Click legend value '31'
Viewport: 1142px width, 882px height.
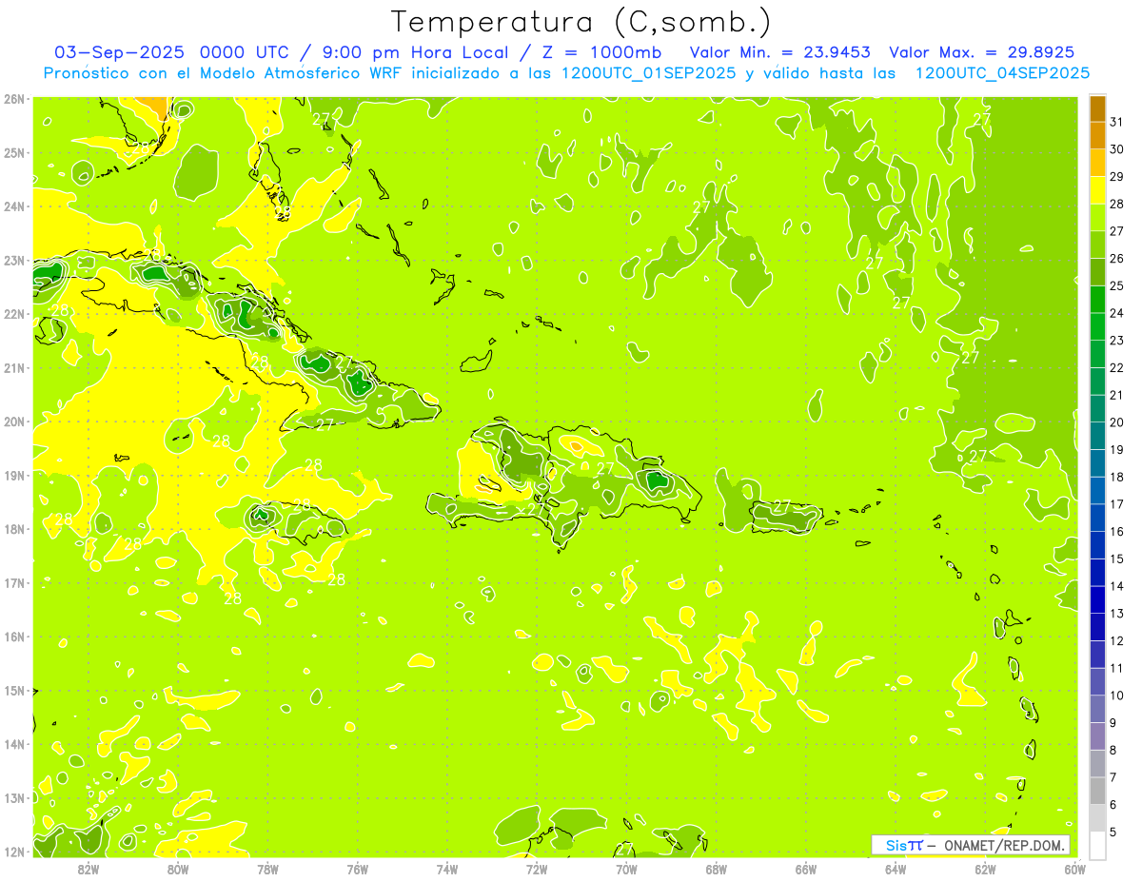1117,121
